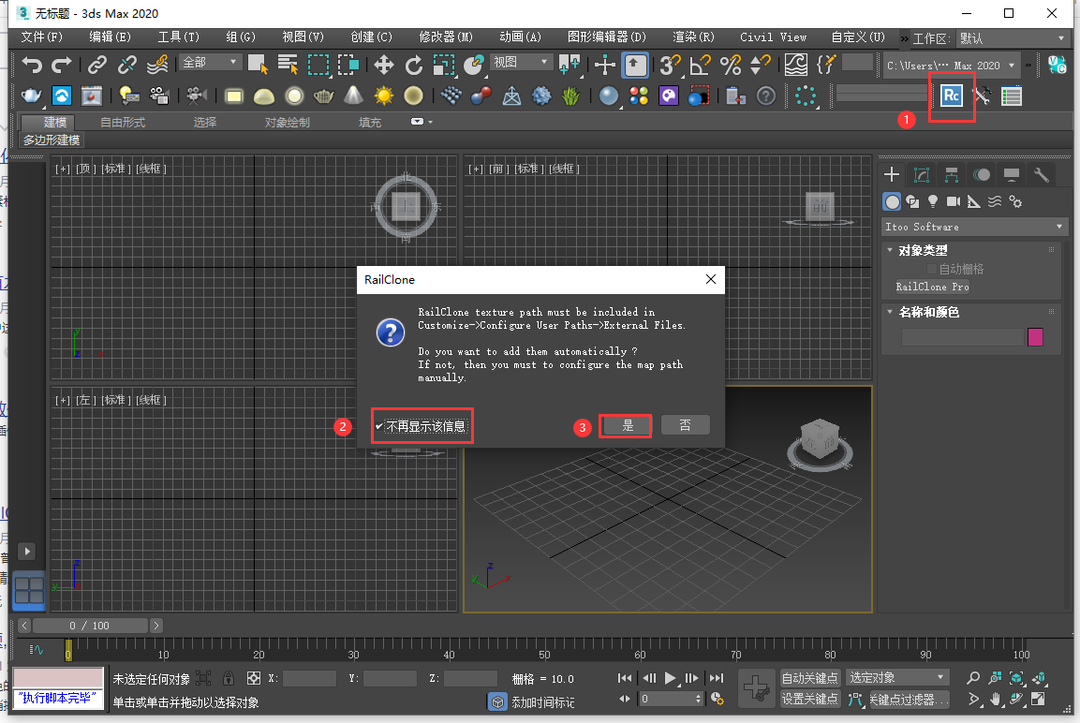Toggle Angle Snap button
Viewport: 1080px width, 723px height.
coord(700,66)
